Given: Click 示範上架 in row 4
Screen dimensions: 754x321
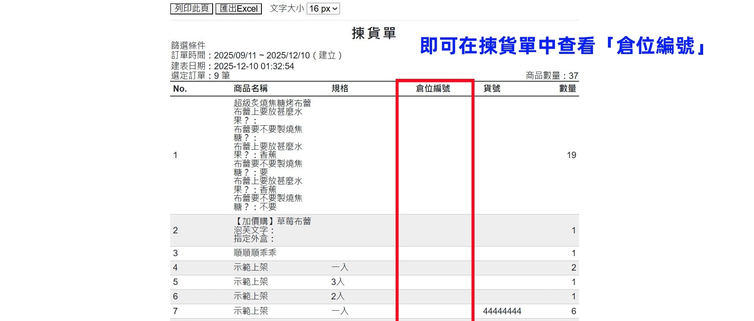Looking at the screenshot, I should coord(251,267).
